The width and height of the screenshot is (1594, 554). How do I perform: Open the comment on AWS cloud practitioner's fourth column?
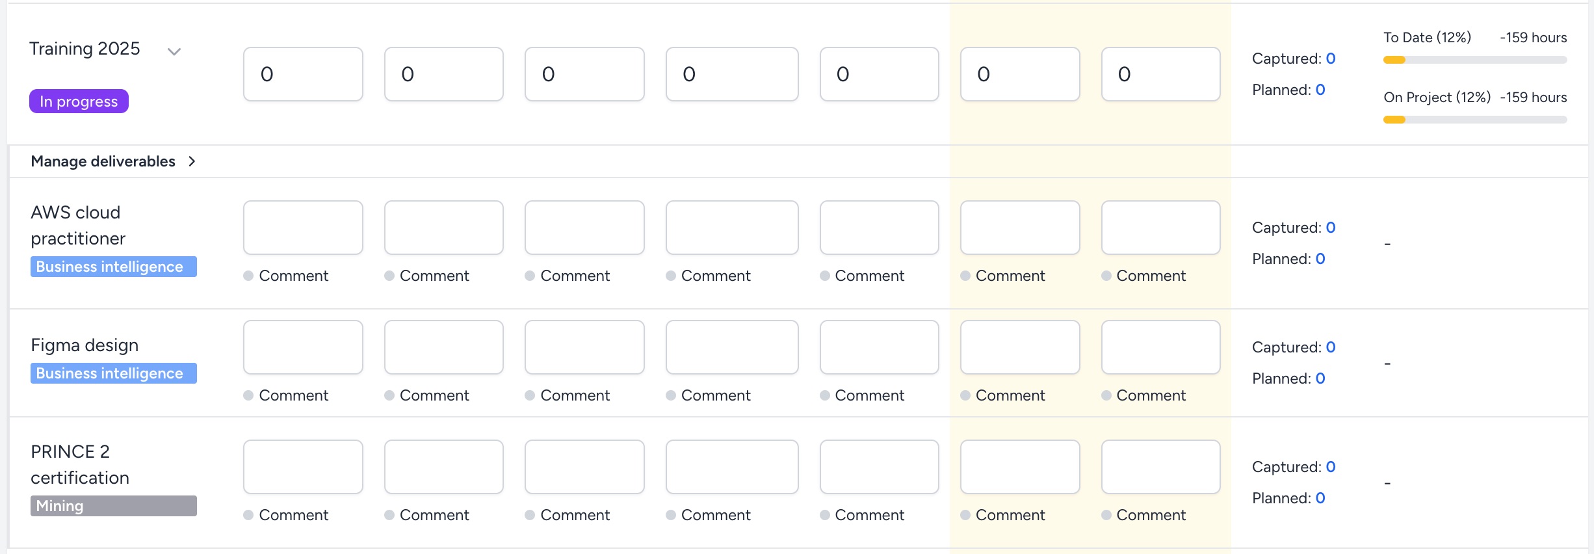click(709, 276)
